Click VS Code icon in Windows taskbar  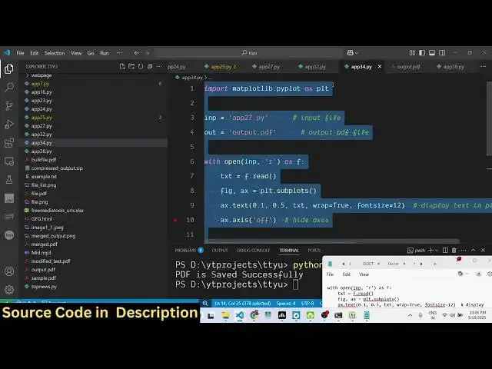coord(240,315)
